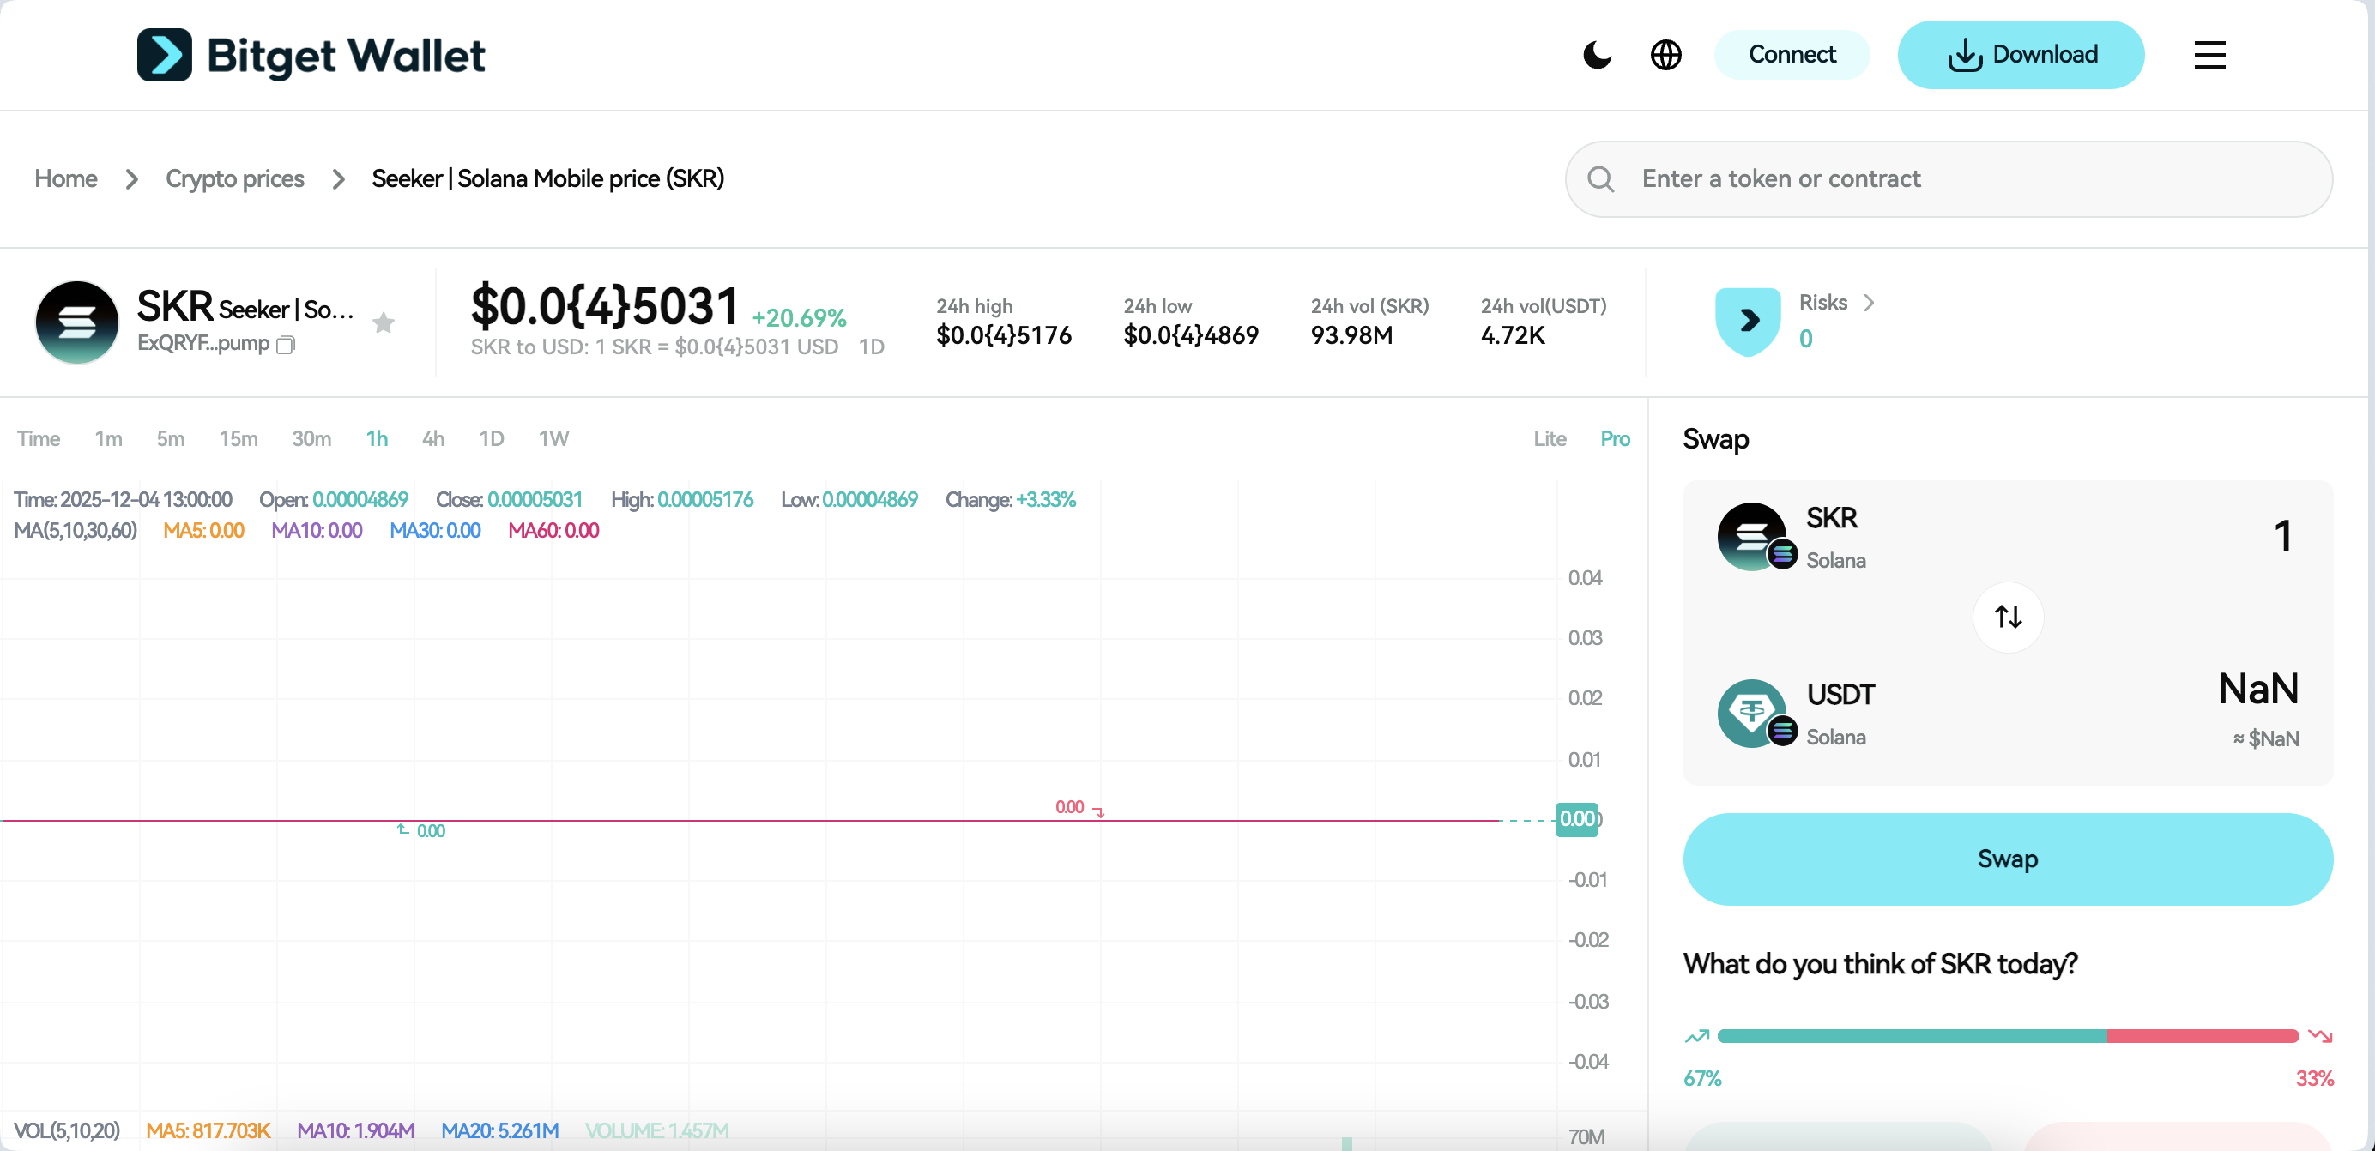Click the token search input field
The image size is (2375, 1151).
coord(1945,178)
